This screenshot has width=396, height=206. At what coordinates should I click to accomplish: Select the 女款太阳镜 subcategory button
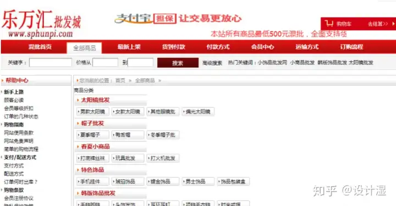(128, 112)
